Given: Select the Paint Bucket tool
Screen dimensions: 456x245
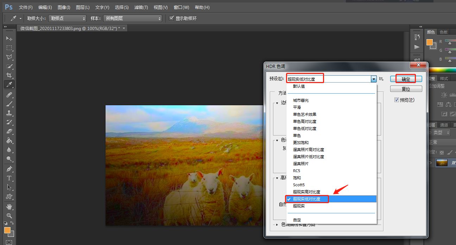Looking at the screenshot, I should [x=9, y=140].
